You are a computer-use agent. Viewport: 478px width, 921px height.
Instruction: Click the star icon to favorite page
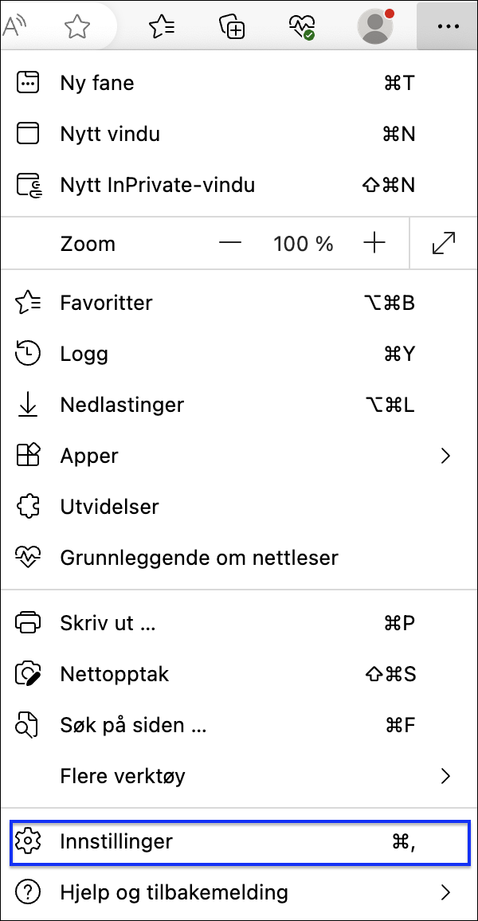coord(77,27)
